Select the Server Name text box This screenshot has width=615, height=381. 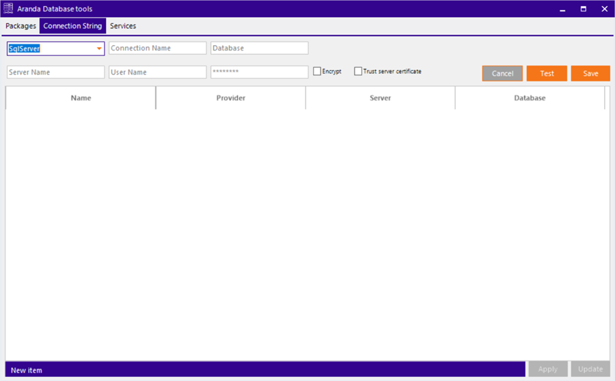click(55, 72)
